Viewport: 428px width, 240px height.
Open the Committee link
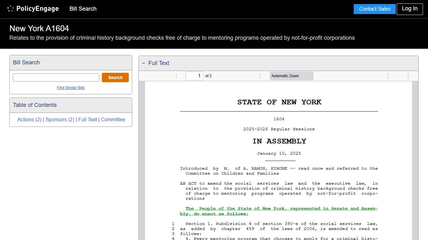click(113, 119)
